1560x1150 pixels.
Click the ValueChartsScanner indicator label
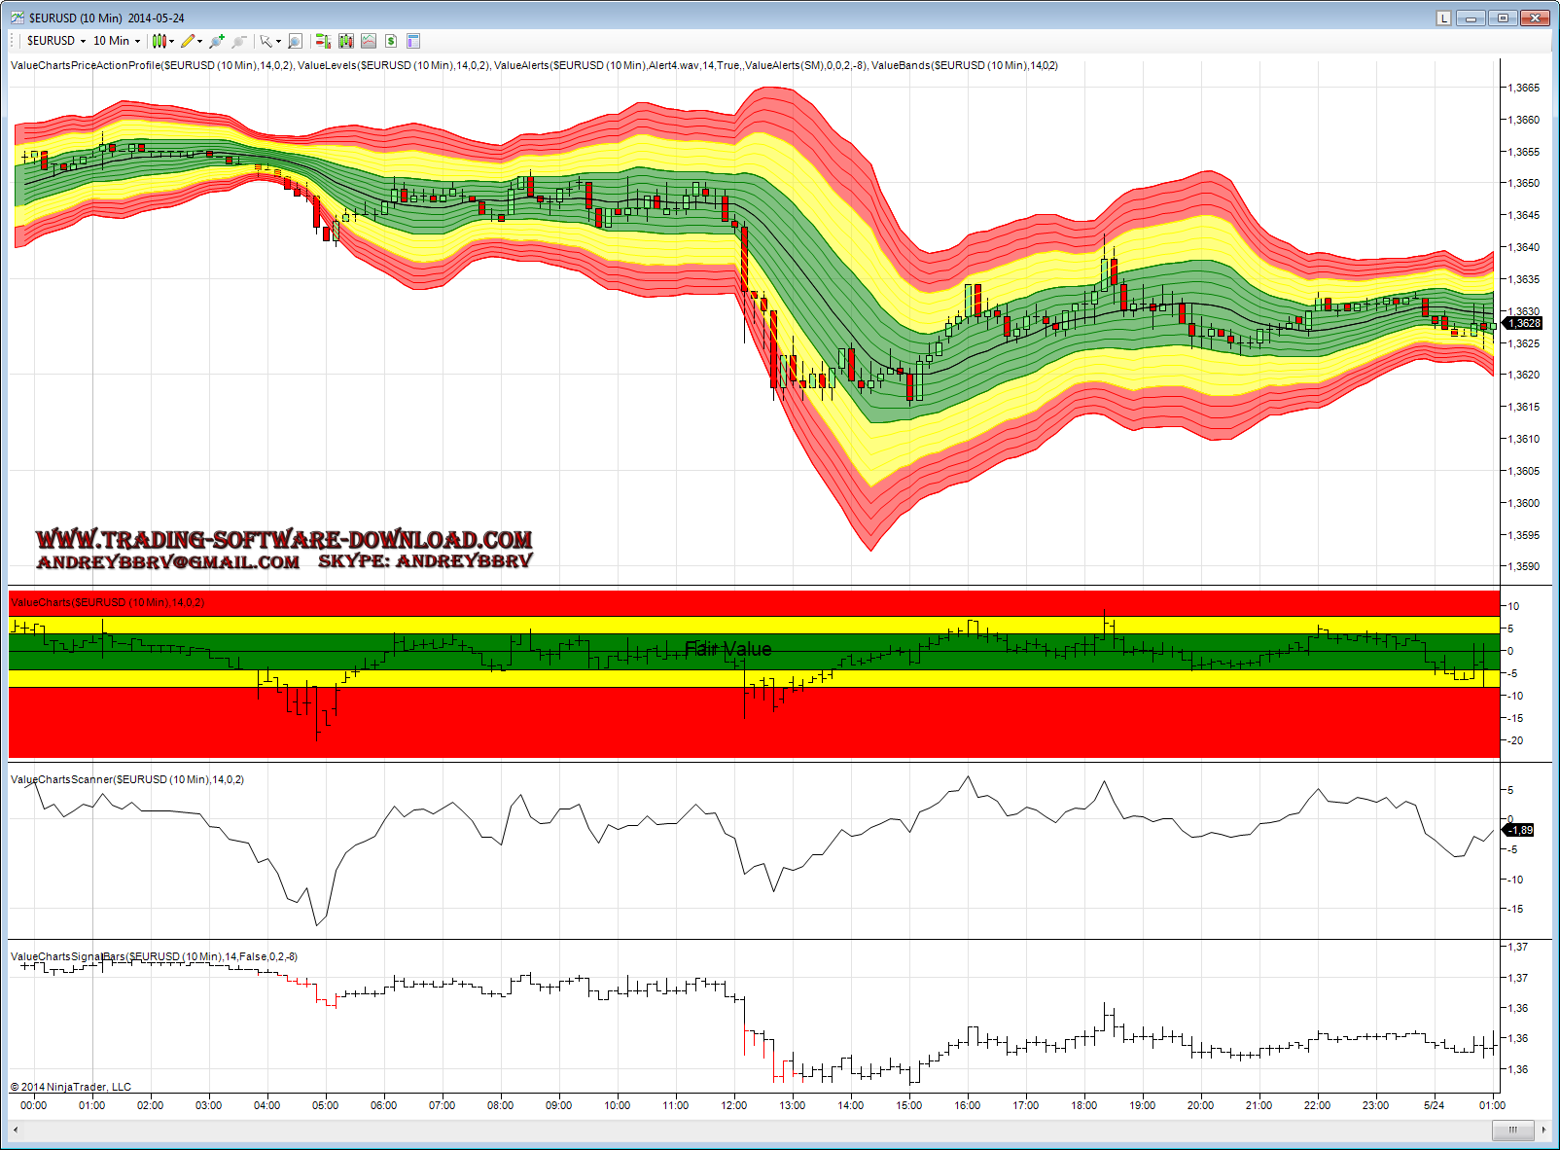[126, 779]
